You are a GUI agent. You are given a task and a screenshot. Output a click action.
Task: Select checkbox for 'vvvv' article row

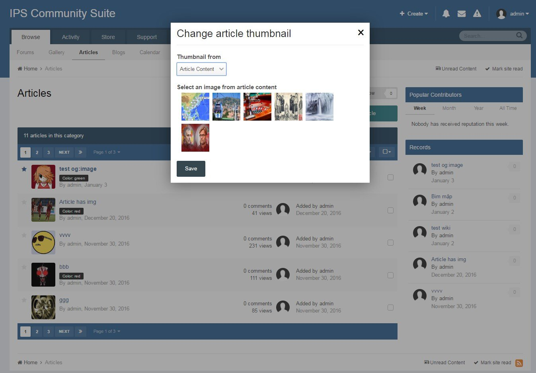tap(390, 243)
